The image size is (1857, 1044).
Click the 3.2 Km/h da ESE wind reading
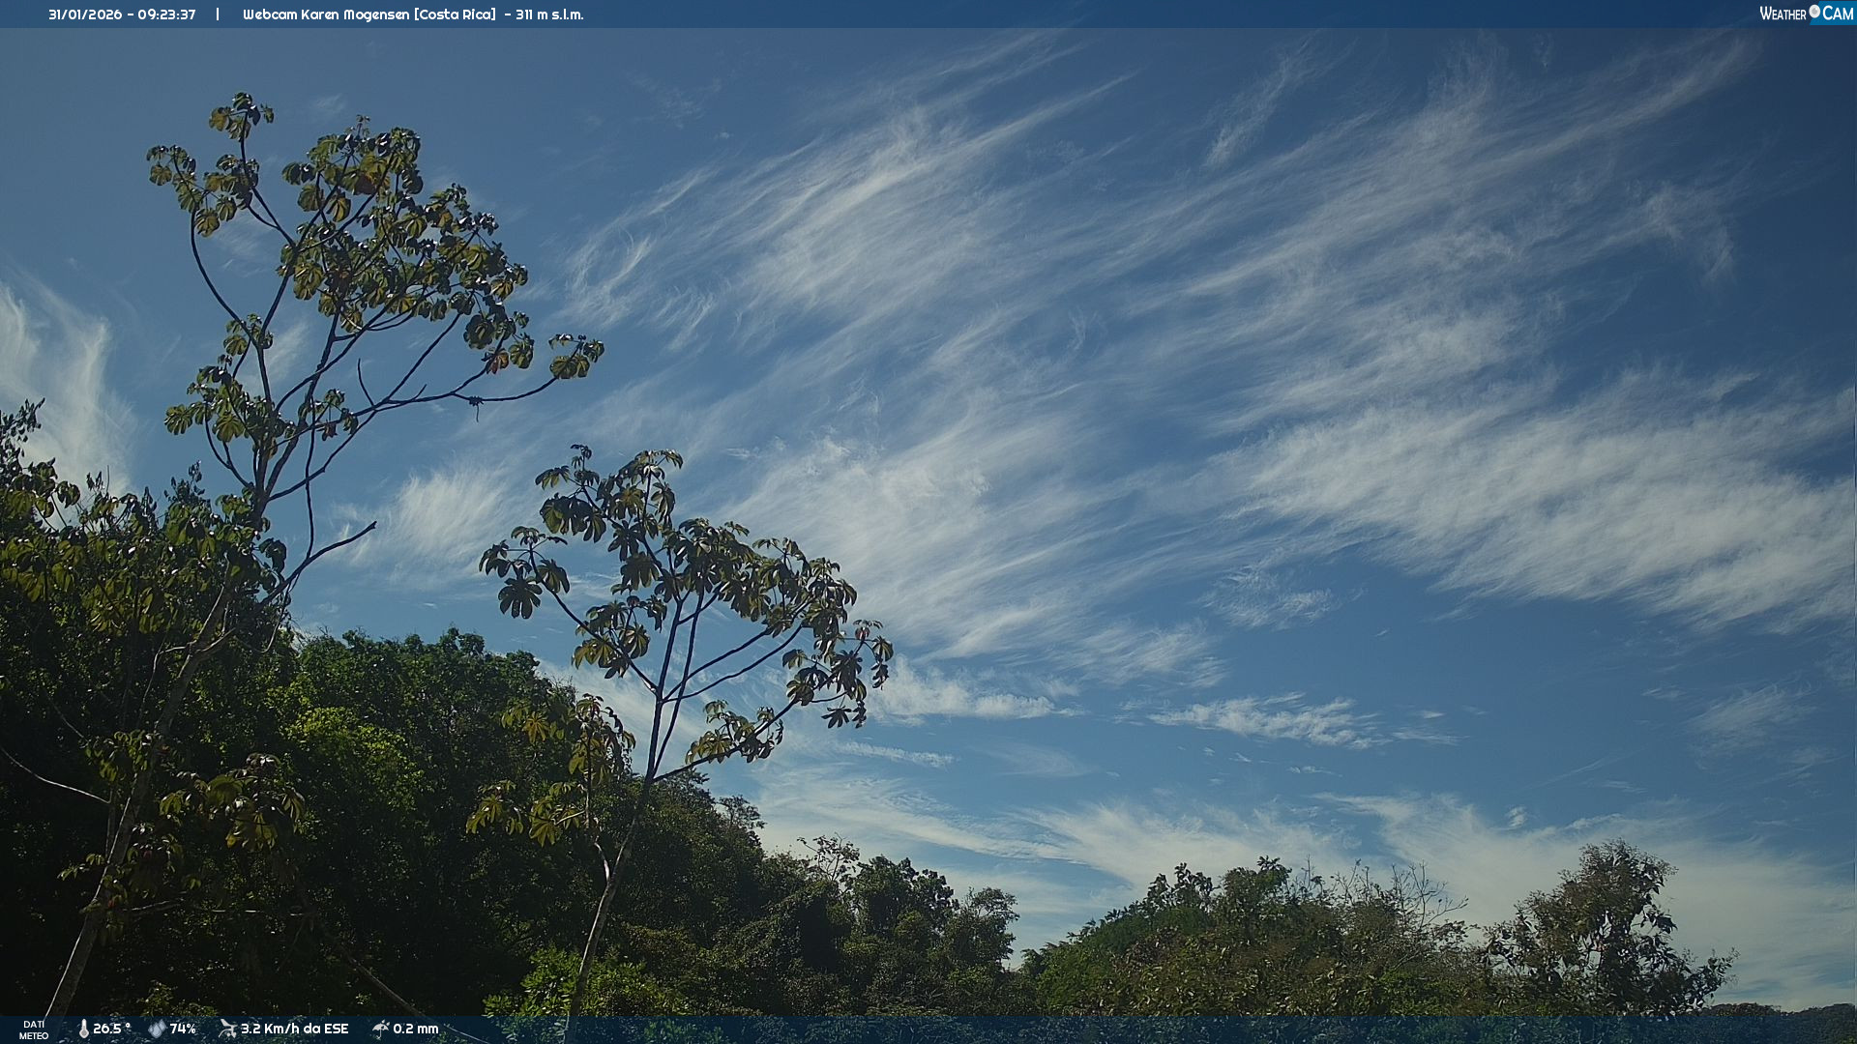click(294, 1029)
